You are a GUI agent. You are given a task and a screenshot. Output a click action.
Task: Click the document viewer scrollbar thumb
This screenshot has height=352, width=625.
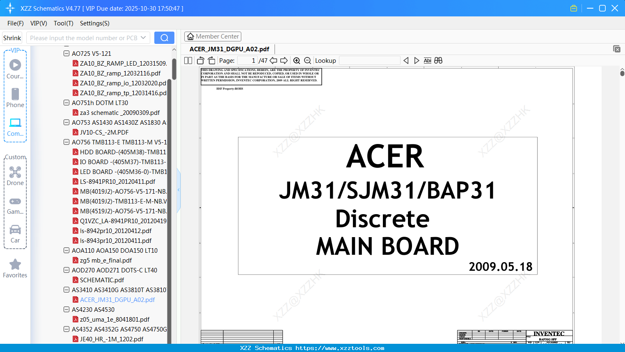[x=622, y=73]
